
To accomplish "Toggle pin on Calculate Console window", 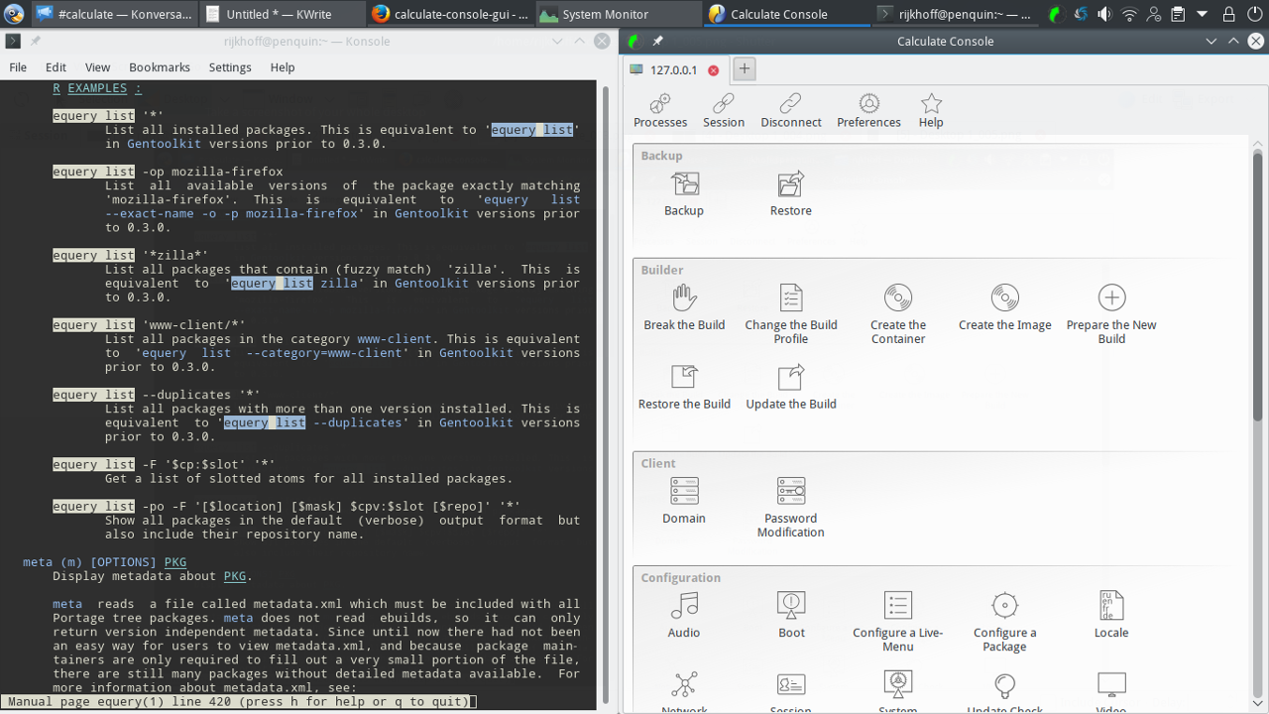I will pyautogui.click(x=658, y=42).
